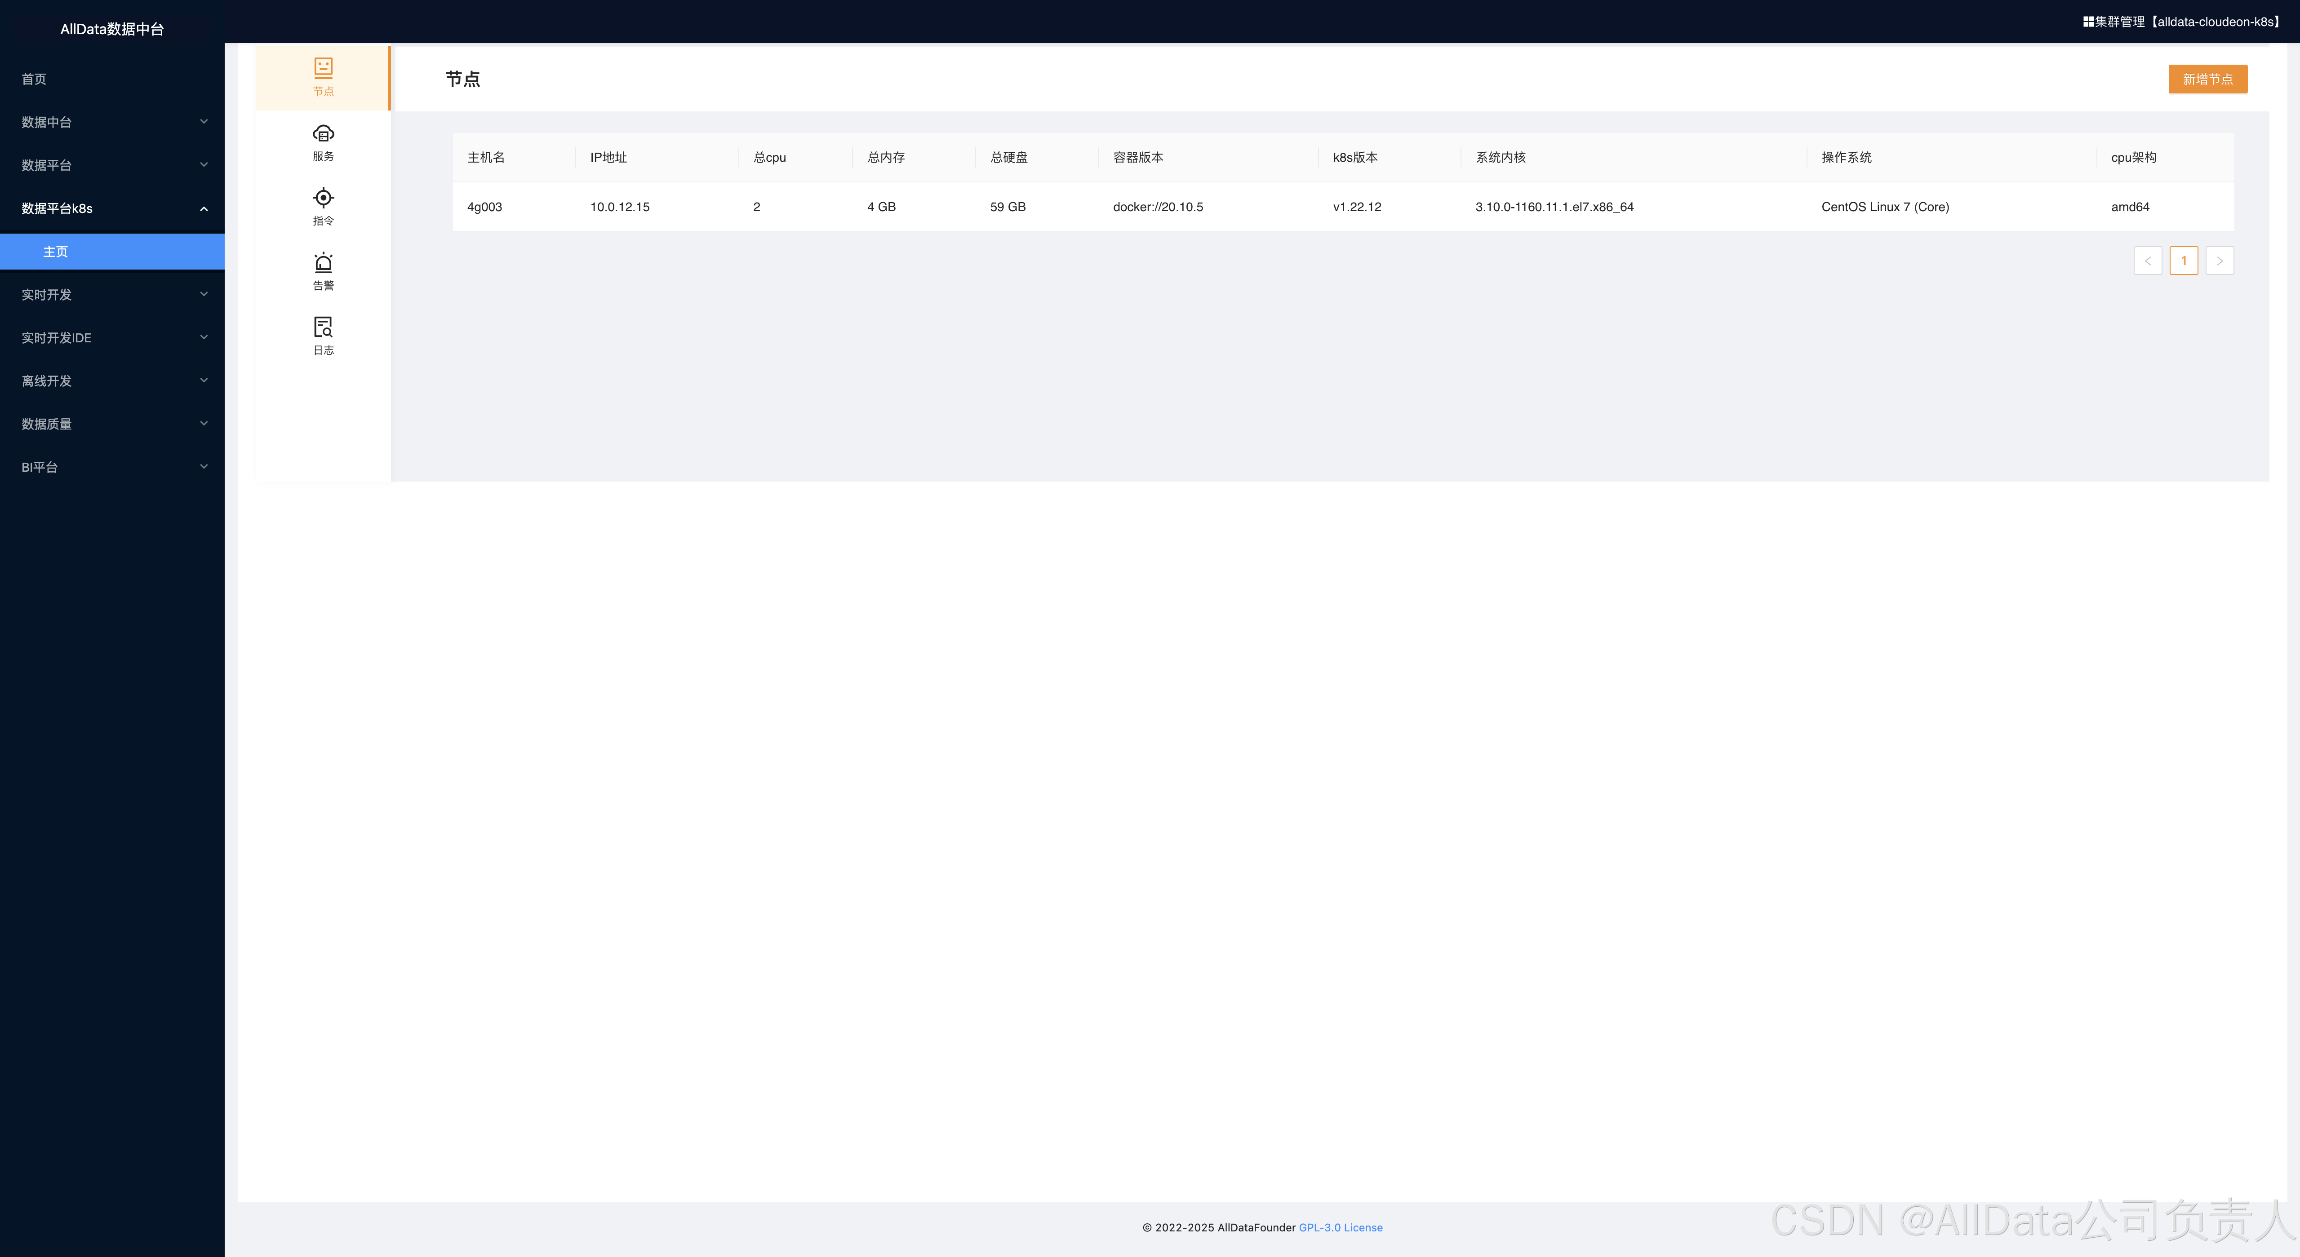Image resolution: width=2300 pixels, height=1257 pixels.
Task: Expand the 实时开发IDE menu
Action: point(111,337)
